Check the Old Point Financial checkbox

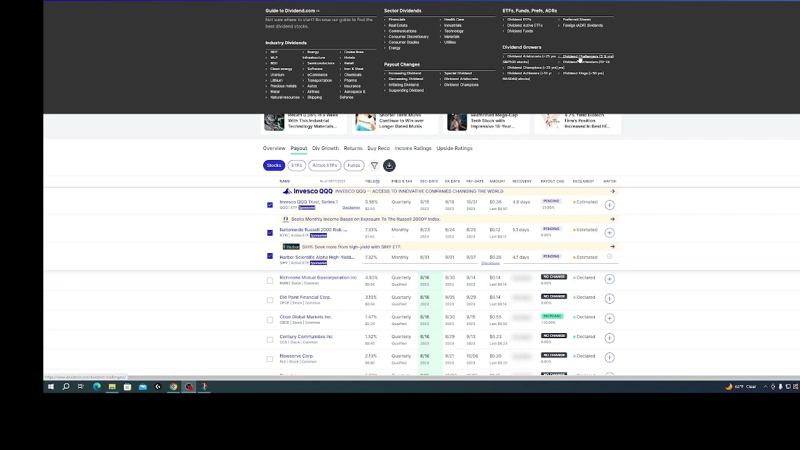point(270,300)
